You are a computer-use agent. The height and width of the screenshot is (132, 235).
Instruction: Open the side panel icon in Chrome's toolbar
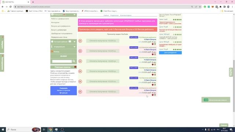tap(224, 7)
